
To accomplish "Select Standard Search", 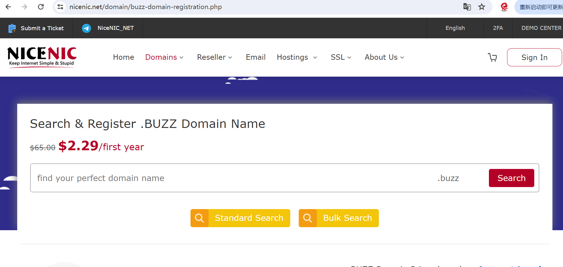I will [x=240, y=218].
